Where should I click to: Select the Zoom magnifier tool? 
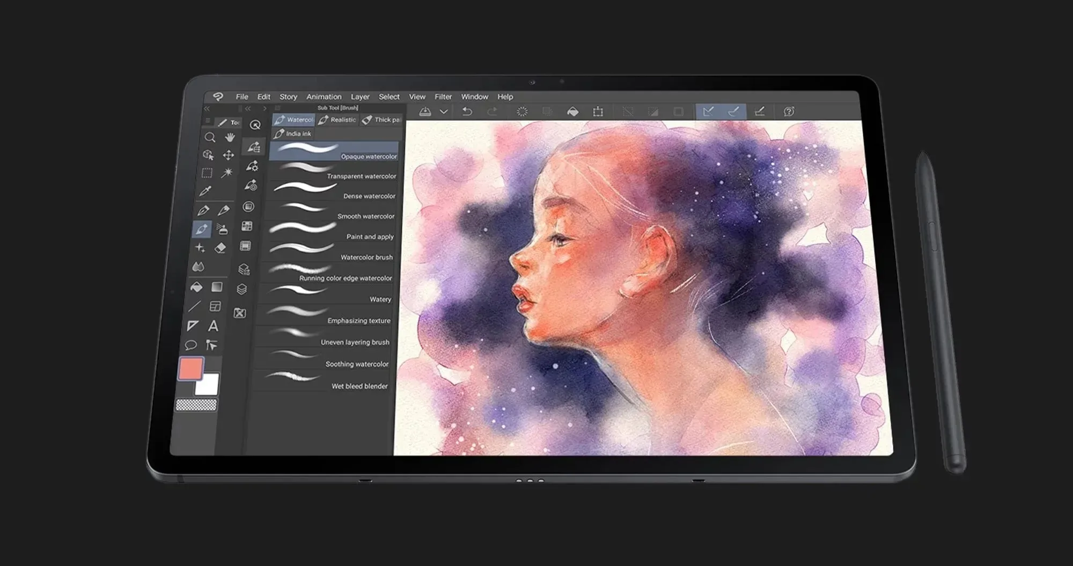210,137
